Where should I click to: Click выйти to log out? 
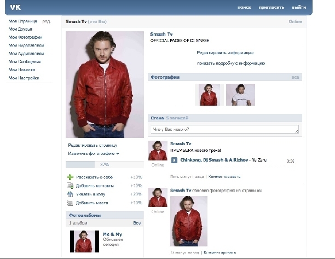coord(299,8)
